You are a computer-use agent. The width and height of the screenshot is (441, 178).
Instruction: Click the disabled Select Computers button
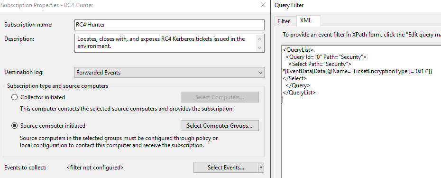[x=220, y=97]
